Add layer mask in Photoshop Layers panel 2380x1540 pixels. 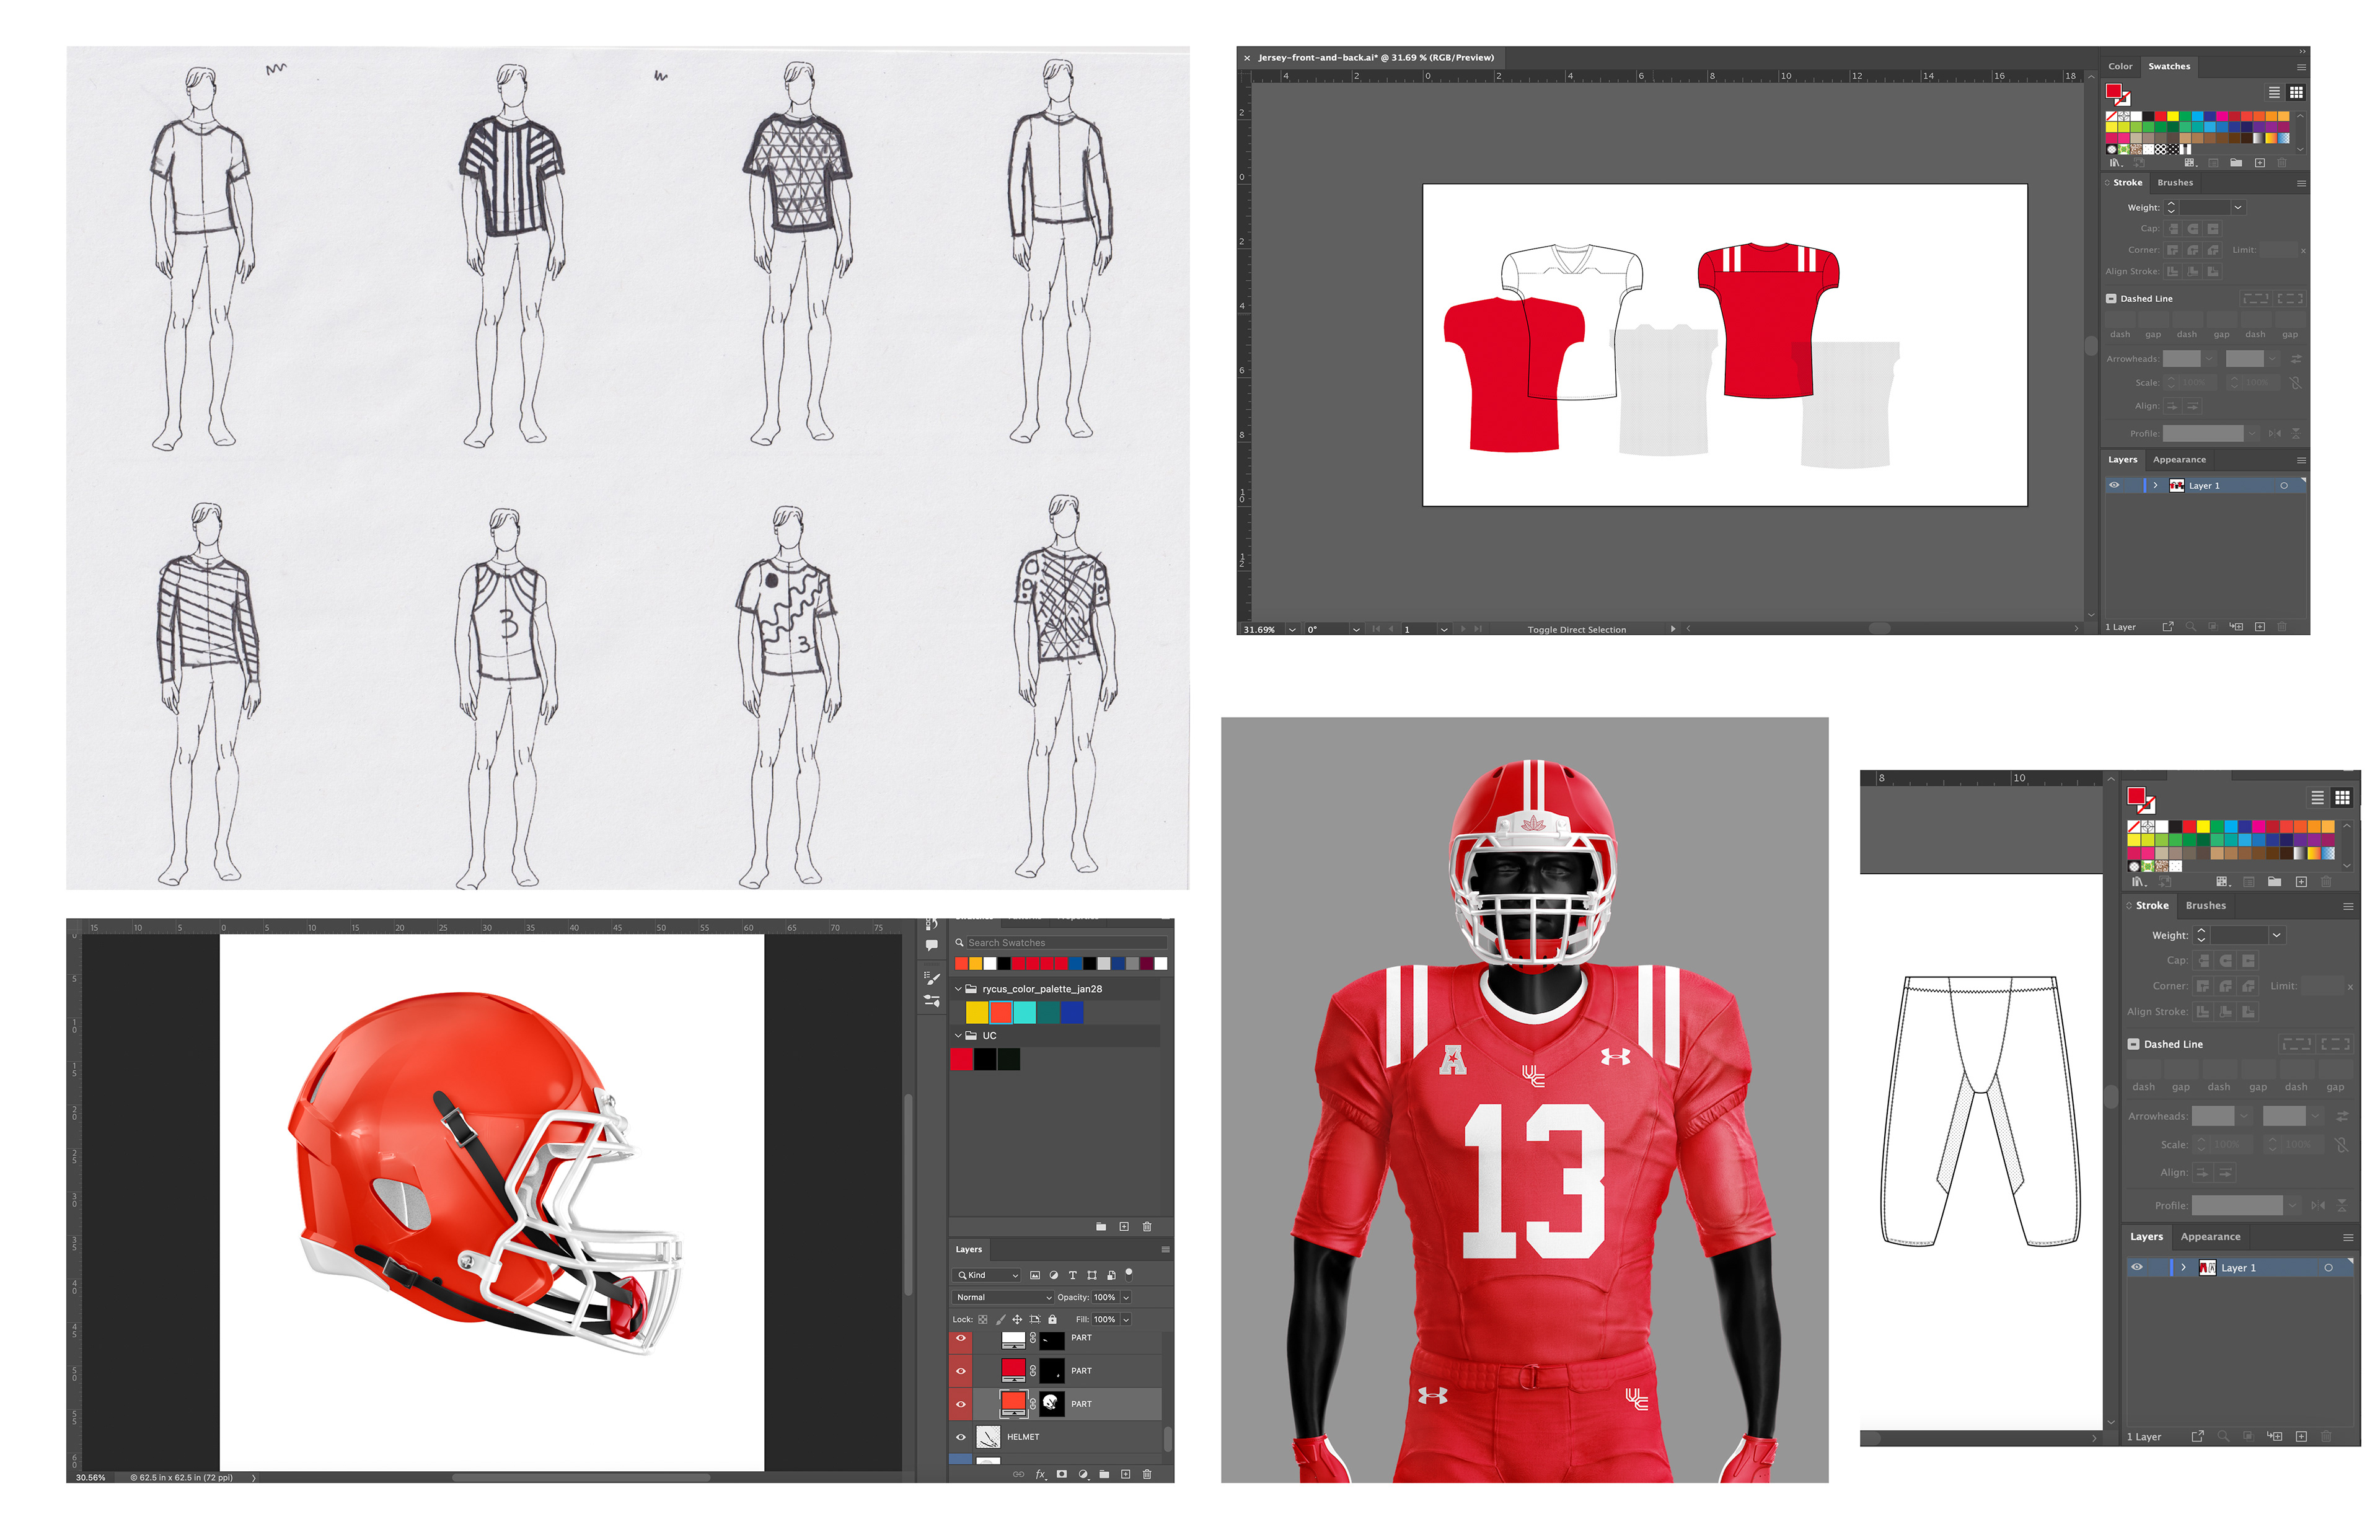(x=1061, y=1474)
